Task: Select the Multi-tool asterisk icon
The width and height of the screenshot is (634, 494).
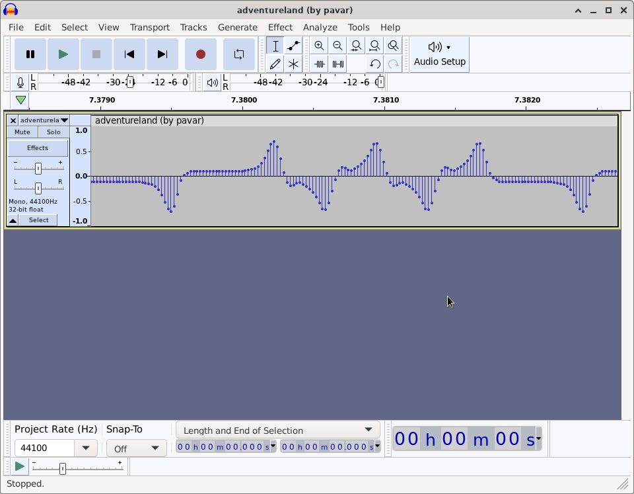Action: coord(293,64)
